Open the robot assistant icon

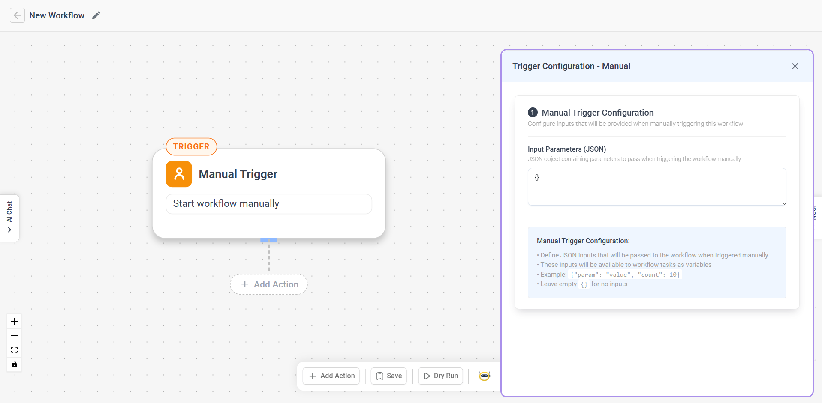point(484,376)
